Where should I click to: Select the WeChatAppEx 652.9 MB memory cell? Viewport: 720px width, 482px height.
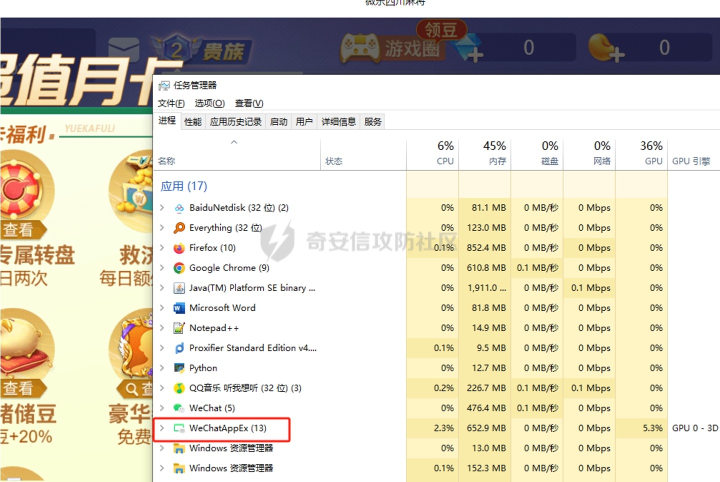click(x=484, y=428)
